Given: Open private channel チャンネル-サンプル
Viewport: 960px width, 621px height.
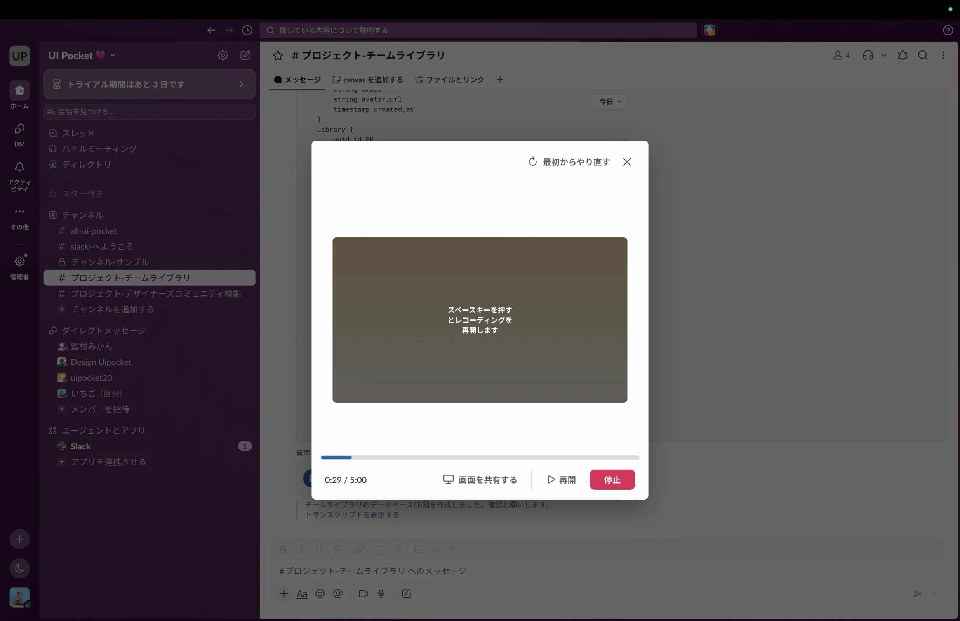Looking at the screenshot, I should click(x=149, y=262).
